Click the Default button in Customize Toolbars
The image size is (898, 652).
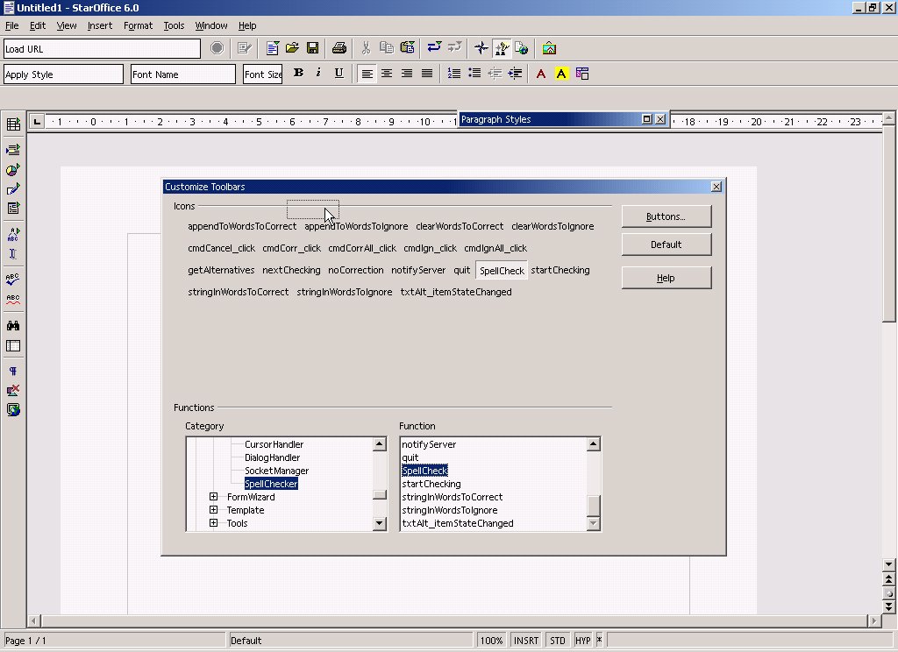(x=666, y=244)
